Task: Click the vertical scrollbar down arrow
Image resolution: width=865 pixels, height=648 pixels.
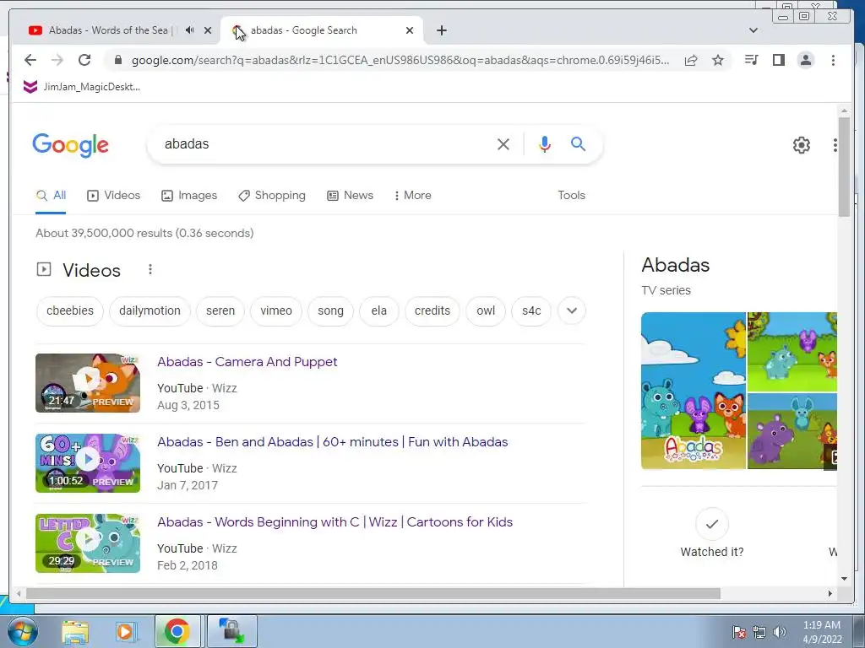Action: click(844, 579)
